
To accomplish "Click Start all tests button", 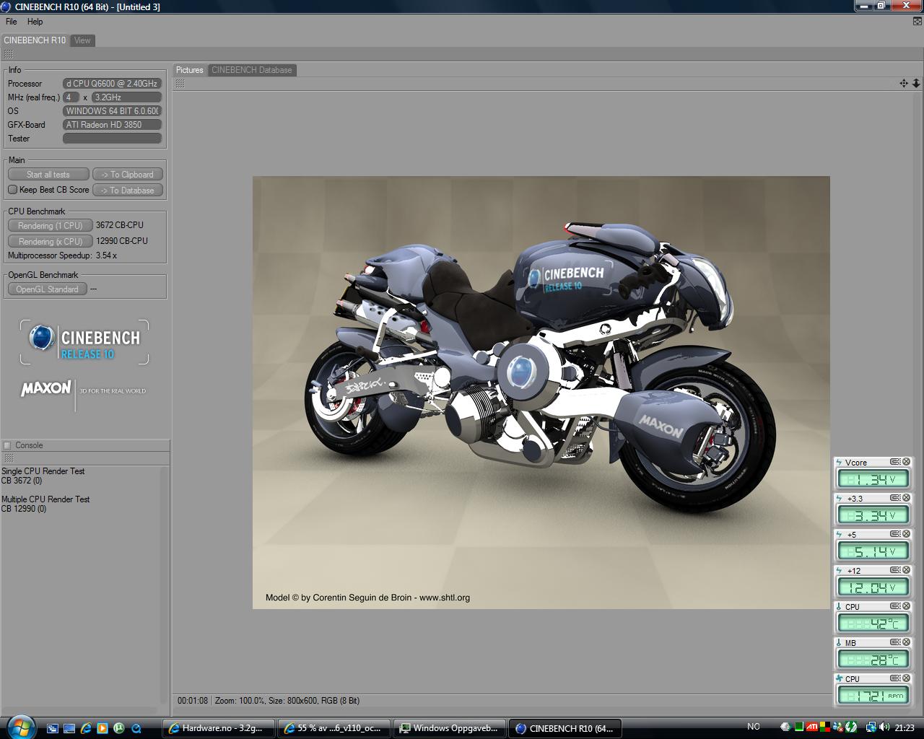I will (x=48, y=175).
